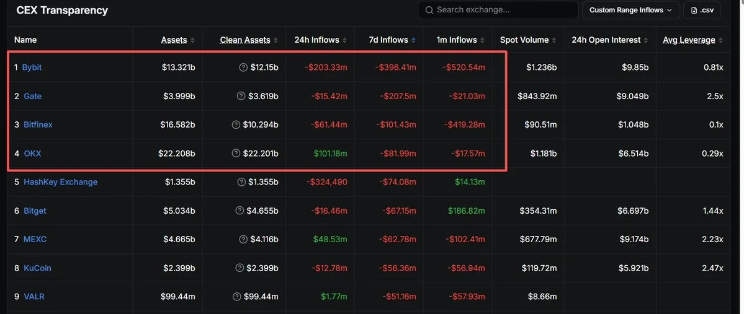Click the .csv file download icon
Screen dimensions: 744x314
(694, 10)
